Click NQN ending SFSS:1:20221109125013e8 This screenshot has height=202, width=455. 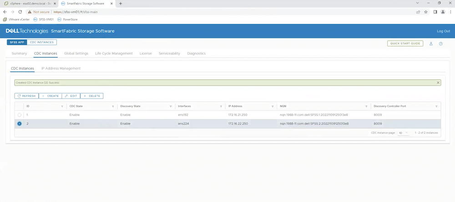pyautogui.click(x=314, y=115)
